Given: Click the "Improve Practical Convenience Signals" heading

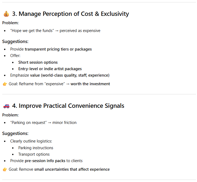Looking at the screenshot, I should (68, 106).
